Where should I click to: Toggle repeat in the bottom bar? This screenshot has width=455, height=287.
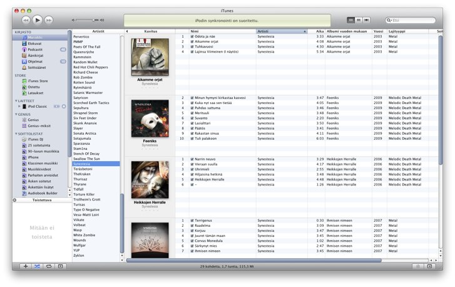49,266
